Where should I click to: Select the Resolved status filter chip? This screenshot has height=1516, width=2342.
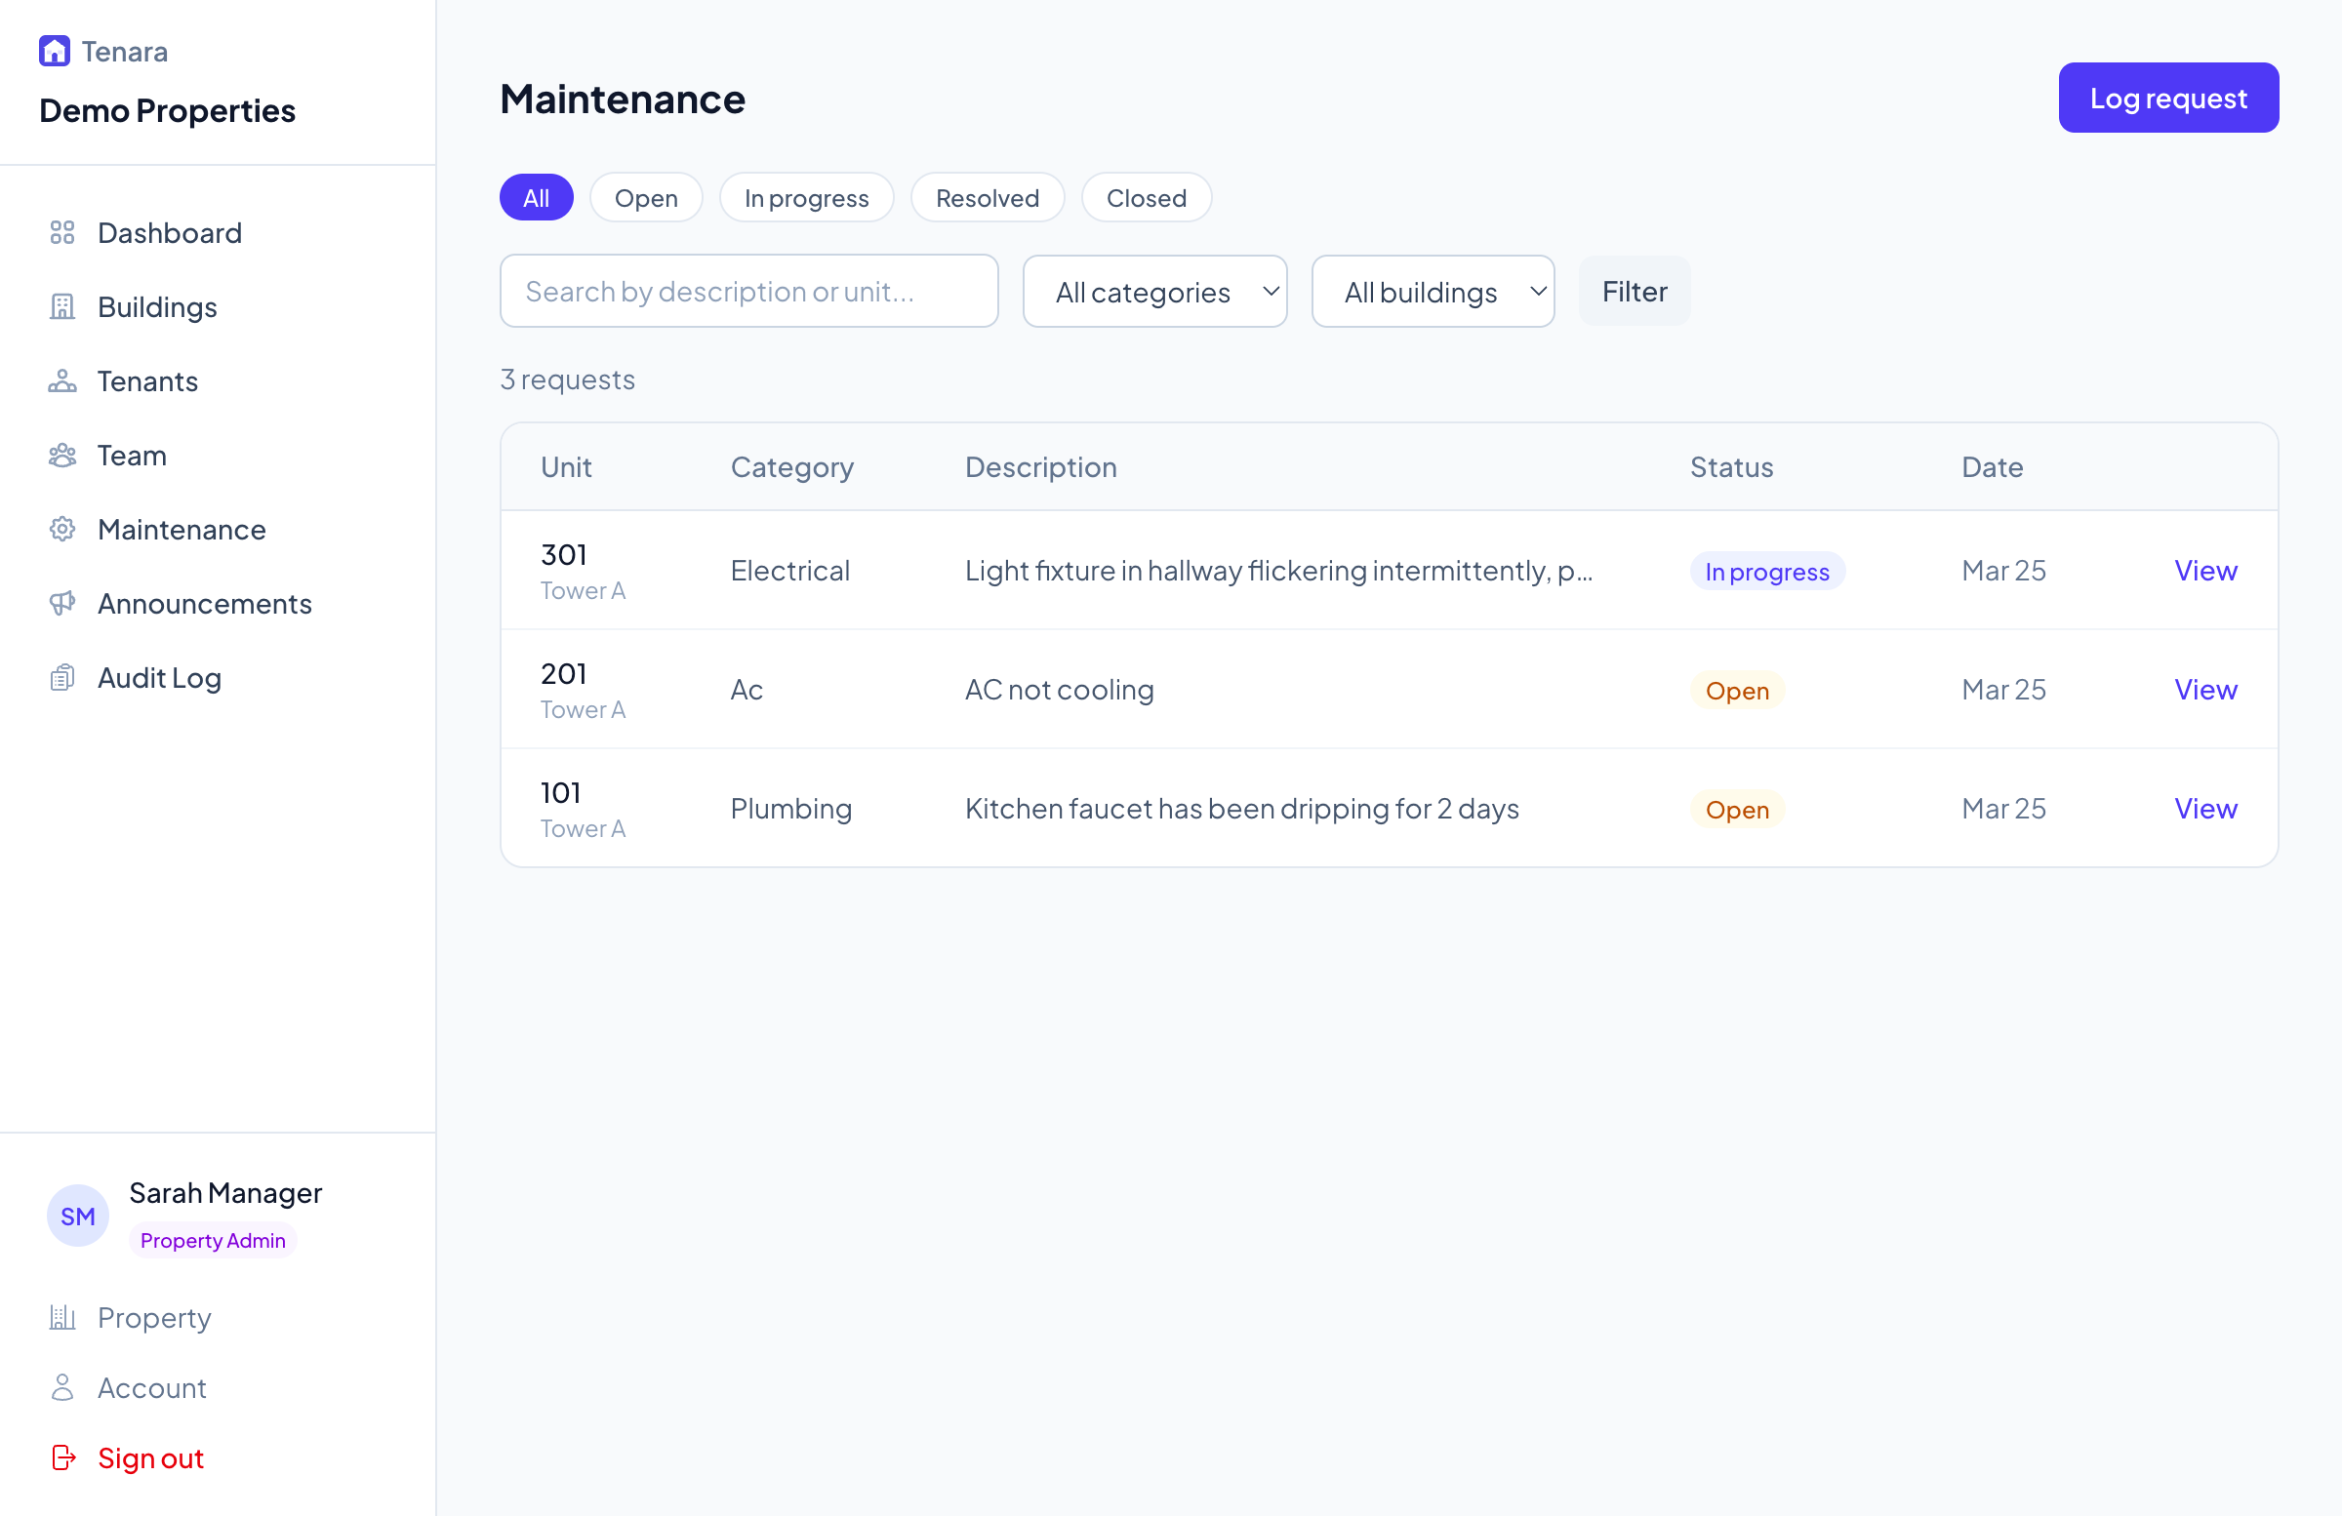coord(987,197)
